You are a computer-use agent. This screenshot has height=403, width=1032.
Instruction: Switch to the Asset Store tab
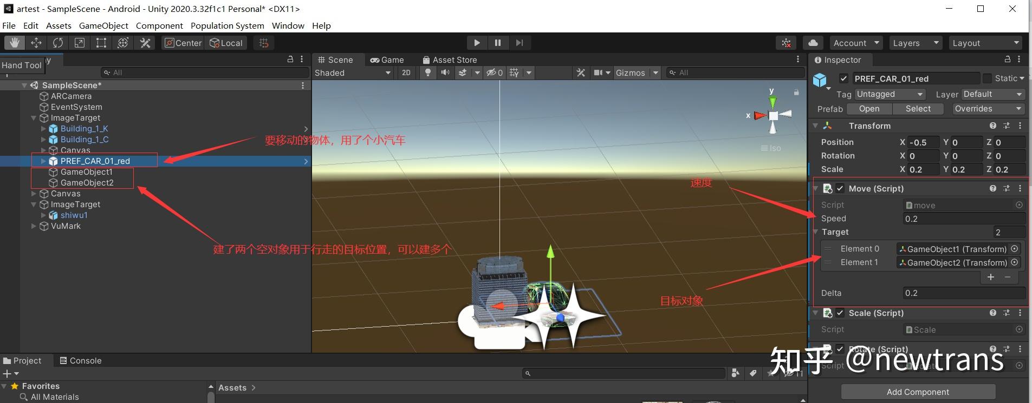click(x=450, y=60)
